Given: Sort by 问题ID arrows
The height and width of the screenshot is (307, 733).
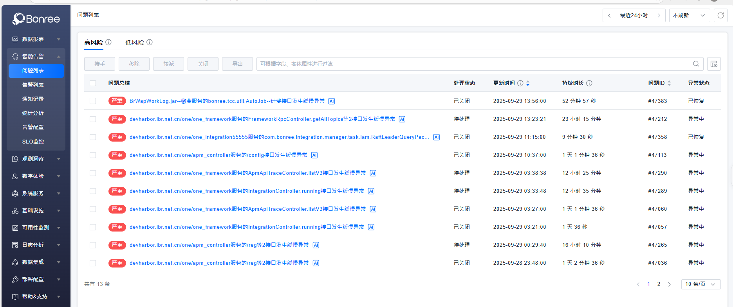Looking at the screenshot, I should [x=669, y=83].
